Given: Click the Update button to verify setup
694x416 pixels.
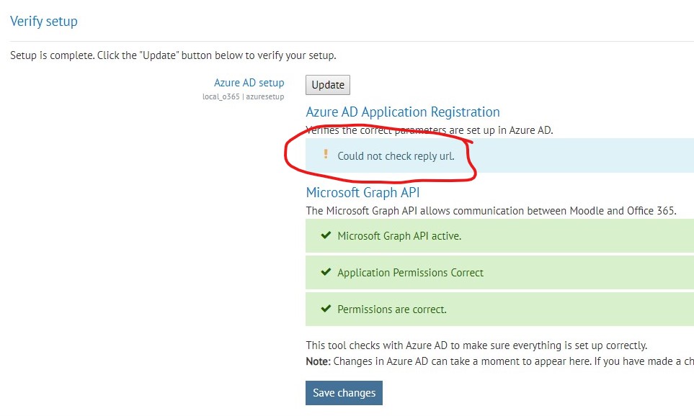Looking at the screenshot, I should pyautogui.click(x=327, y=84).
